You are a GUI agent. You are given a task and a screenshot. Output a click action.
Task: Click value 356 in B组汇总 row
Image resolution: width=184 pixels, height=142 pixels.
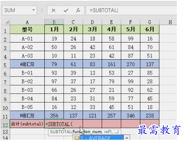[54, 115]
